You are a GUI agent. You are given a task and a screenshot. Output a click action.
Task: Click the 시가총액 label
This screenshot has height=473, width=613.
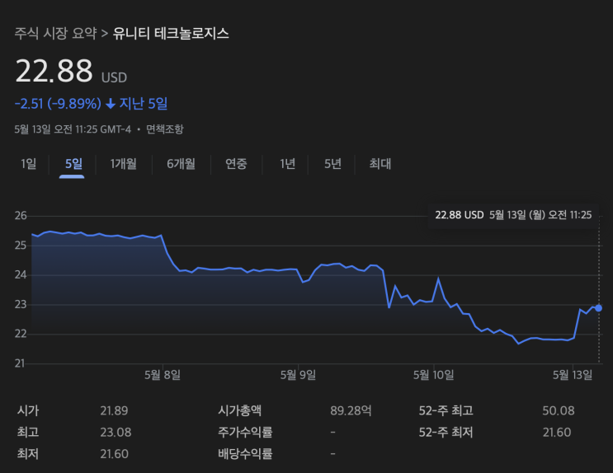[x=239, y=411]
